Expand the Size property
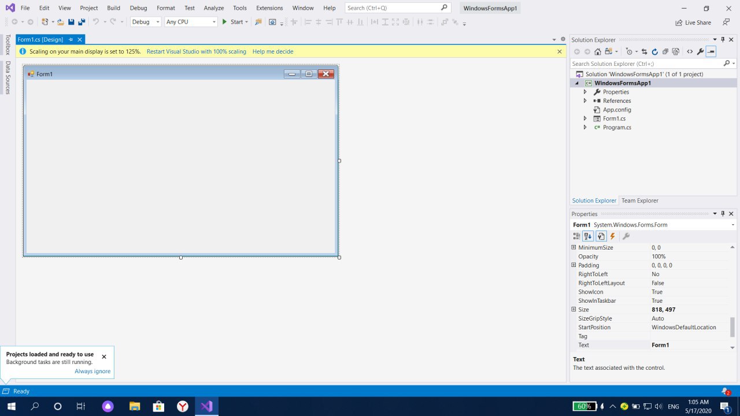 [x=574, y=310]
